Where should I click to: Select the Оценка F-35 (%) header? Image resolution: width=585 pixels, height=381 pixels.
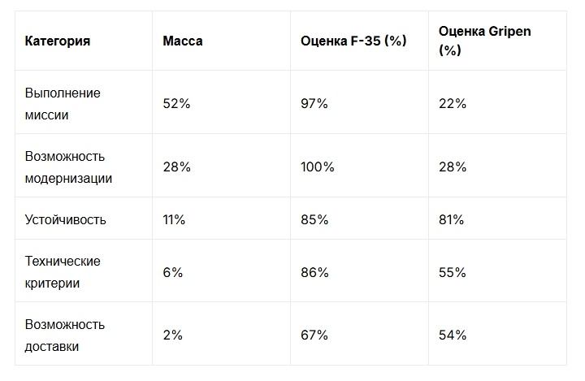pyautogui.click(x=353, y=41)
